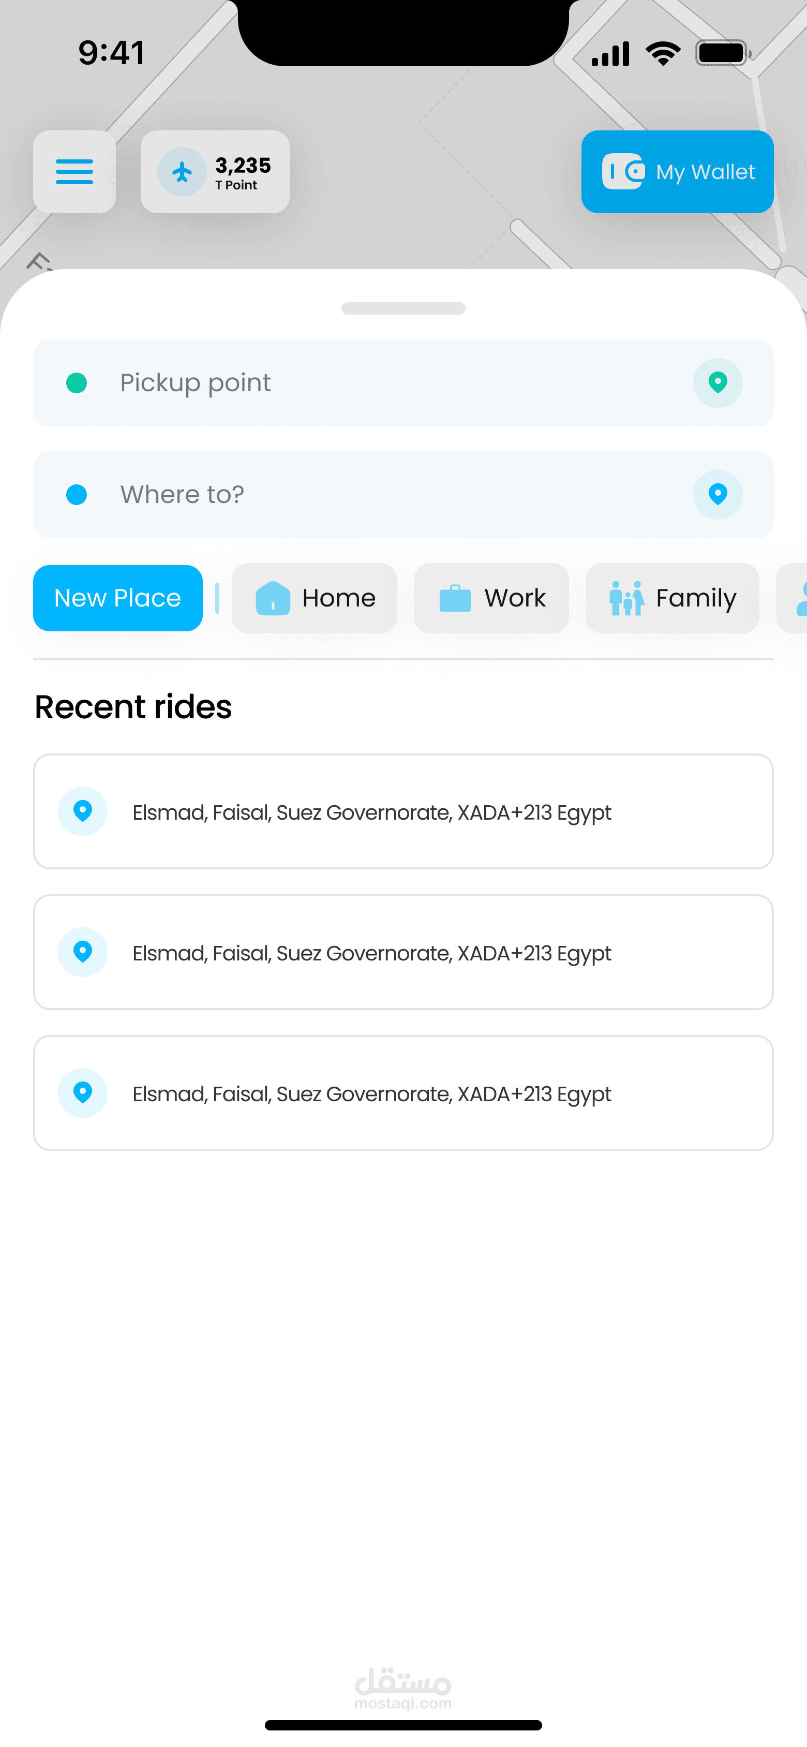Tap the pin icon of first recent ride
Image resolution: width=807 pixels, height=1747 pixels.
(83, 811)
